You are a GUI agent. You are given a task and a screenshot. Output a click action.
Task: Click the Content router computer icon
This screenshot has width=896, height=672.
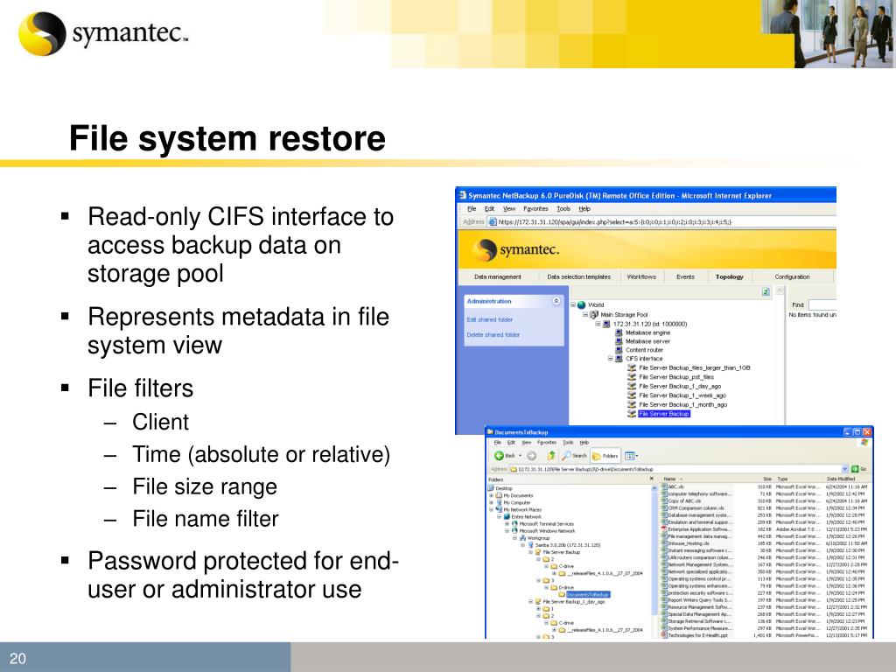point(619,350)
